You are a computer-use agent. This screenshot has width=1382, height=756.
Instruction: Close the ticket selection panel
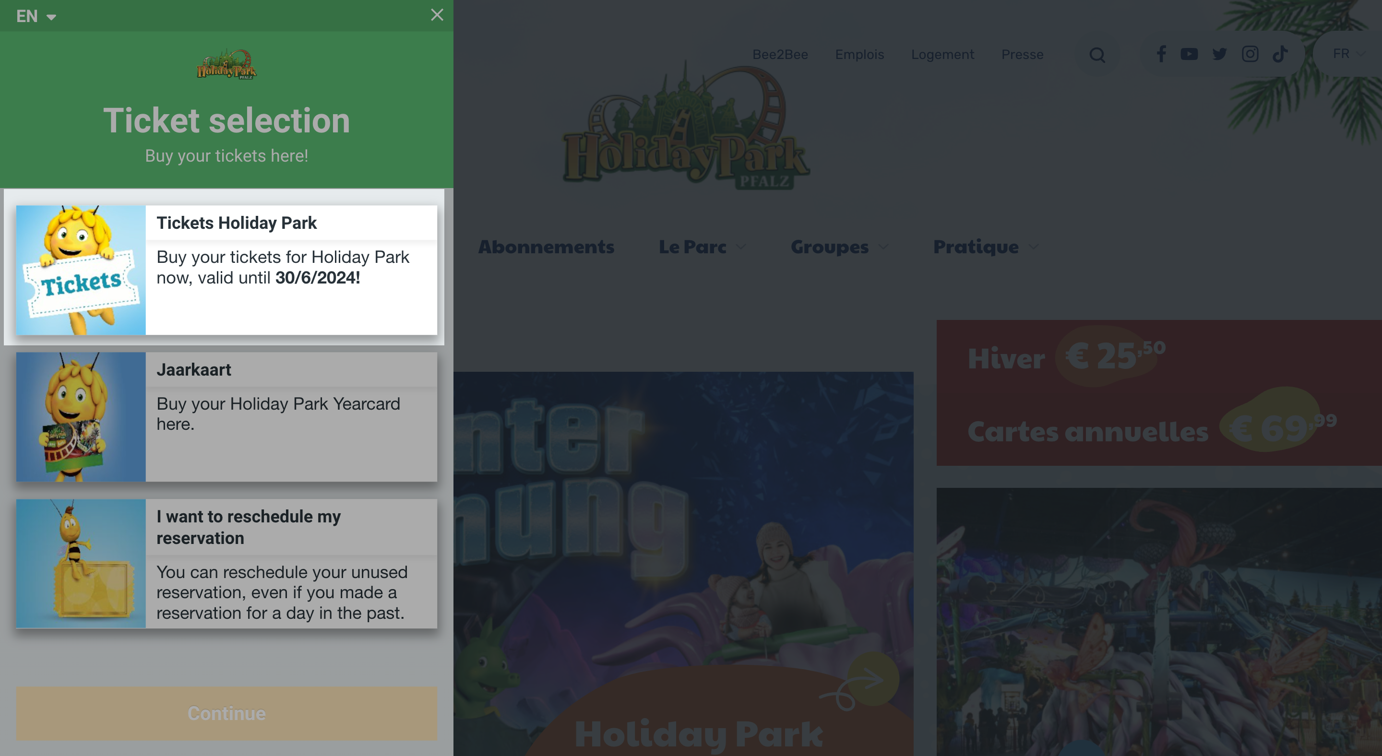(x=437, y=15)
